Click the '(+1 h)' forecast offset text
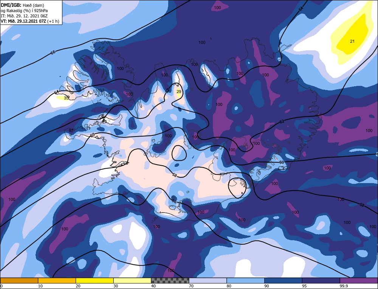The height and width of the screenshot is (289, 378). pos(53,21)
